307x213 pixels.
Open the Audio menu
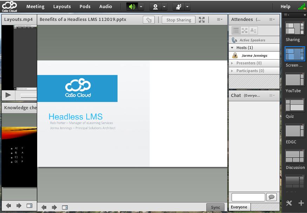[106, 6]
